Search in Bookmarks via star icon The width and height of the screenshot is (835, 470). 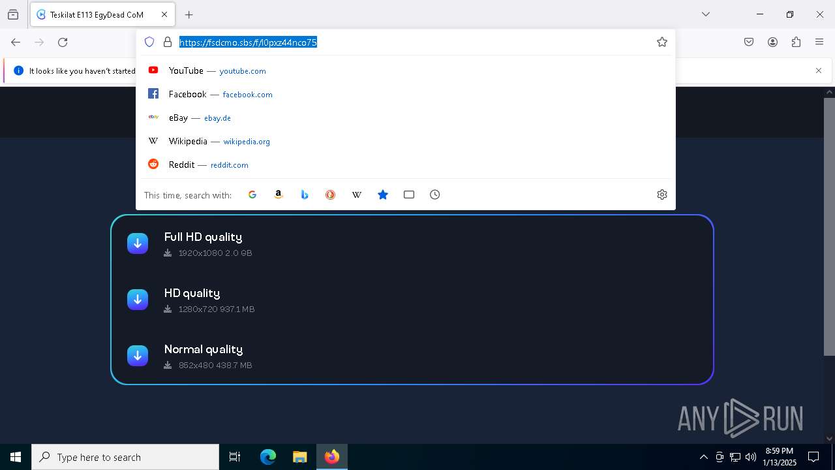383,195
